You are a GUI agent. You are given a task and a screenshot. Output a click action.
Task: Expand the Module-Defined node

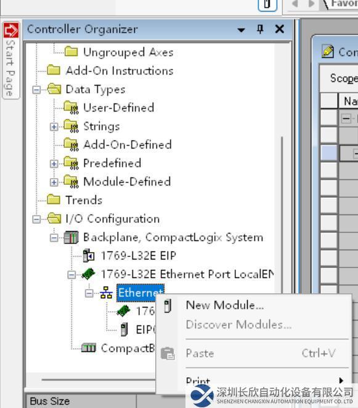[x=54, y=182]
